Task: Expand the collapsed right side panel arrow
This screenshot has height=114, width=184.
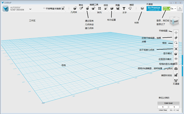Action: (x=182, y=66)
